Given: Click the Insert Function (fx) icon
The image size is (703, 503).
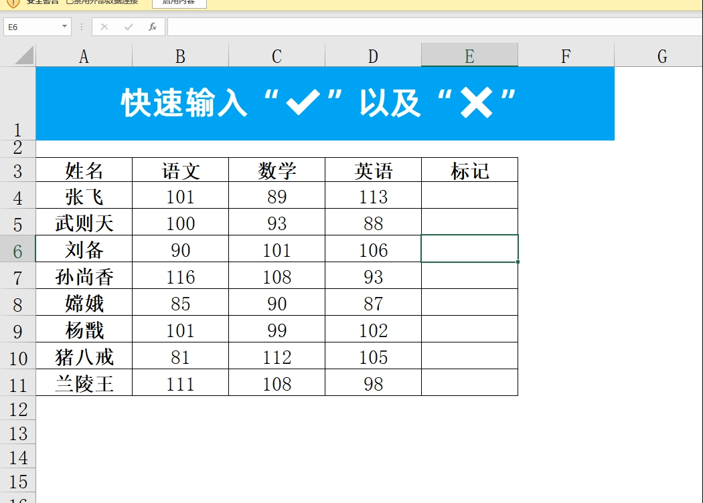Looking at the screenshot, I should [153, 27].
